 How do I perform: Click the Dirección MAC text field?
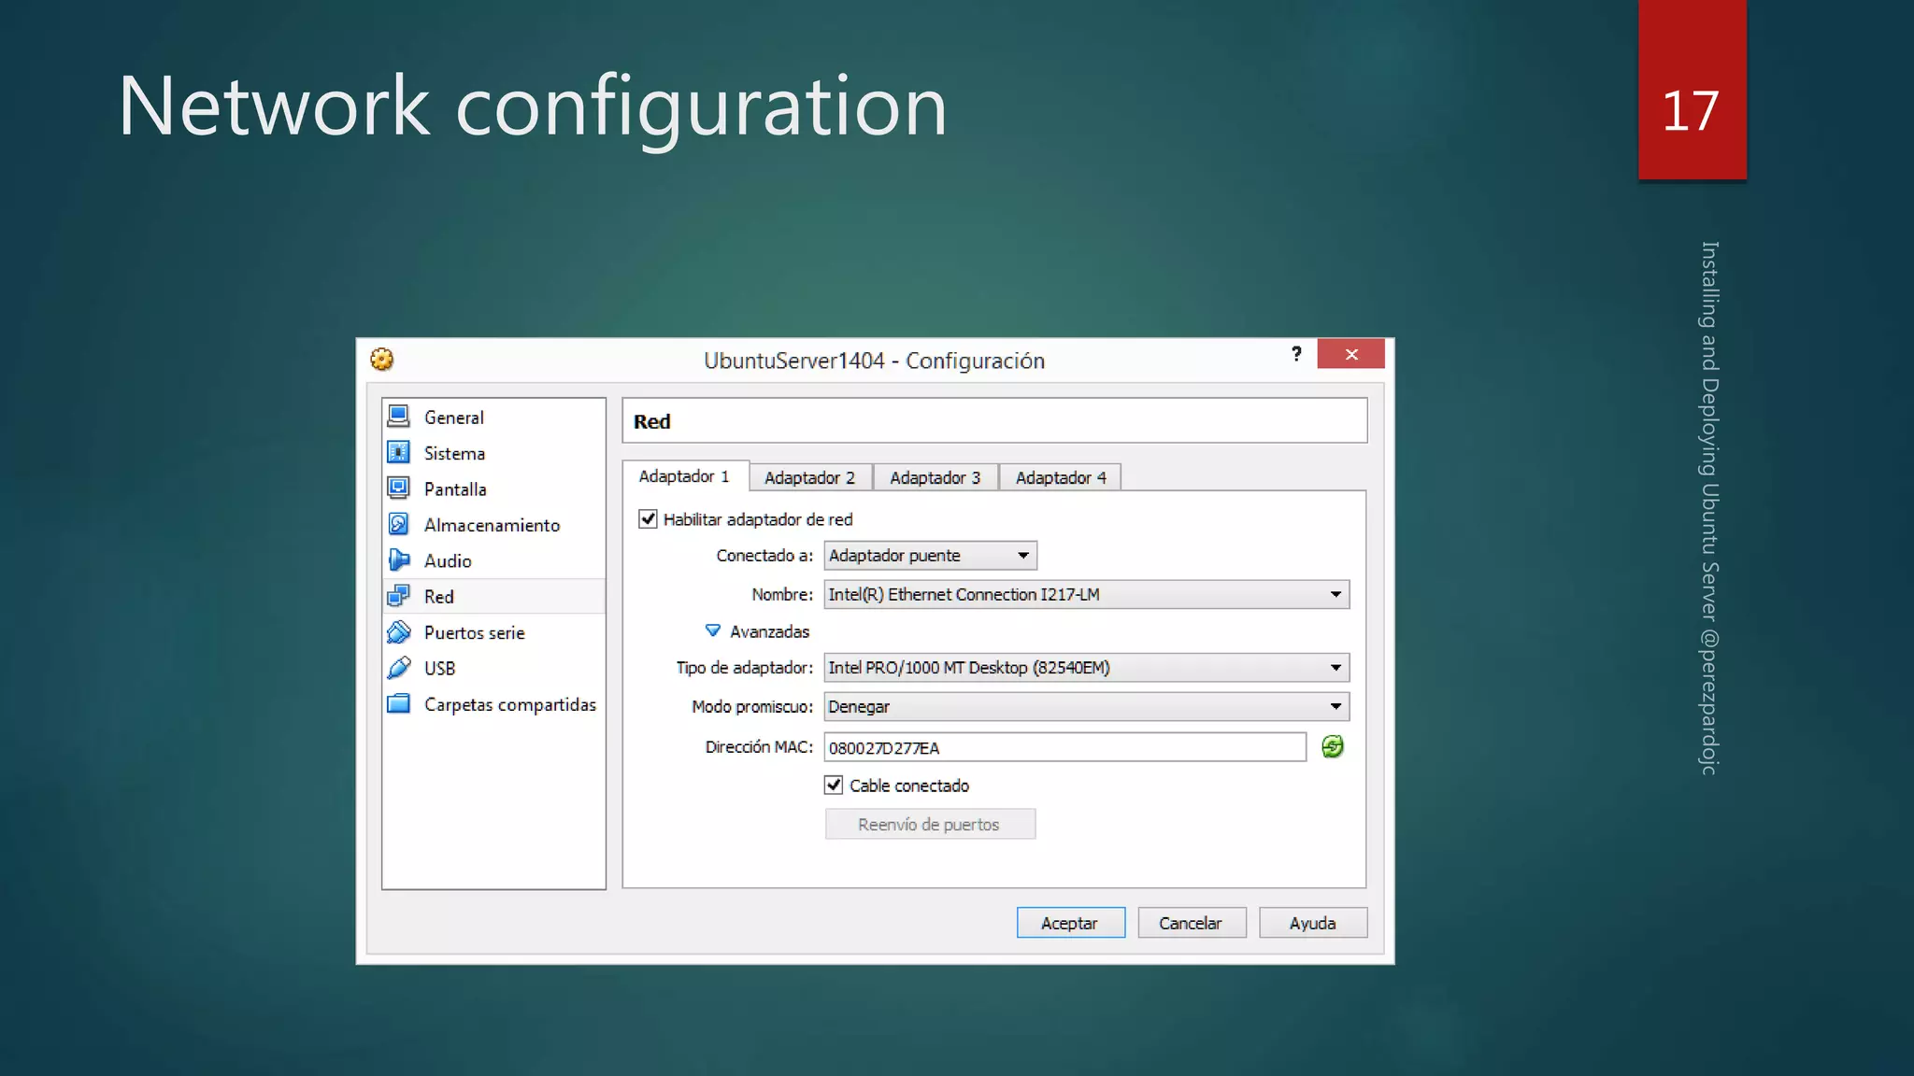[1064, 747]
